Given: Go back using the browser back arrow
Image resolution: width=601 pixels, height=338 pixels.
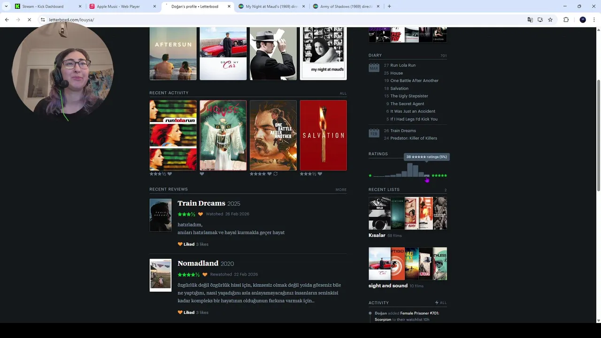Looking at the screenshot, I should point(7,20).
